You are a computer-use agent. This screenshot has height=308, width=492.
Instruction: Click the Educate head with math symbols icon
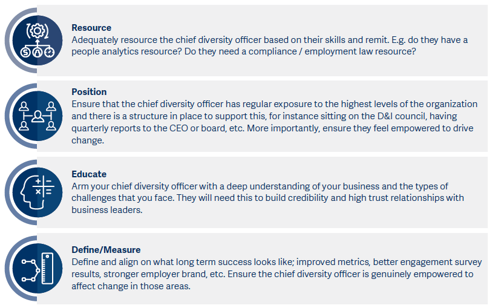pyautogui.click(x=38, y=192)
